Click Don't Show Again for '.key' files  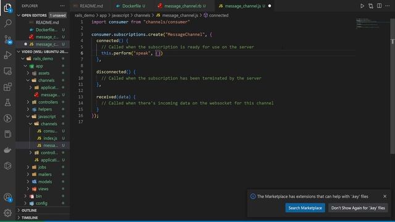click(x=358, y=208)
